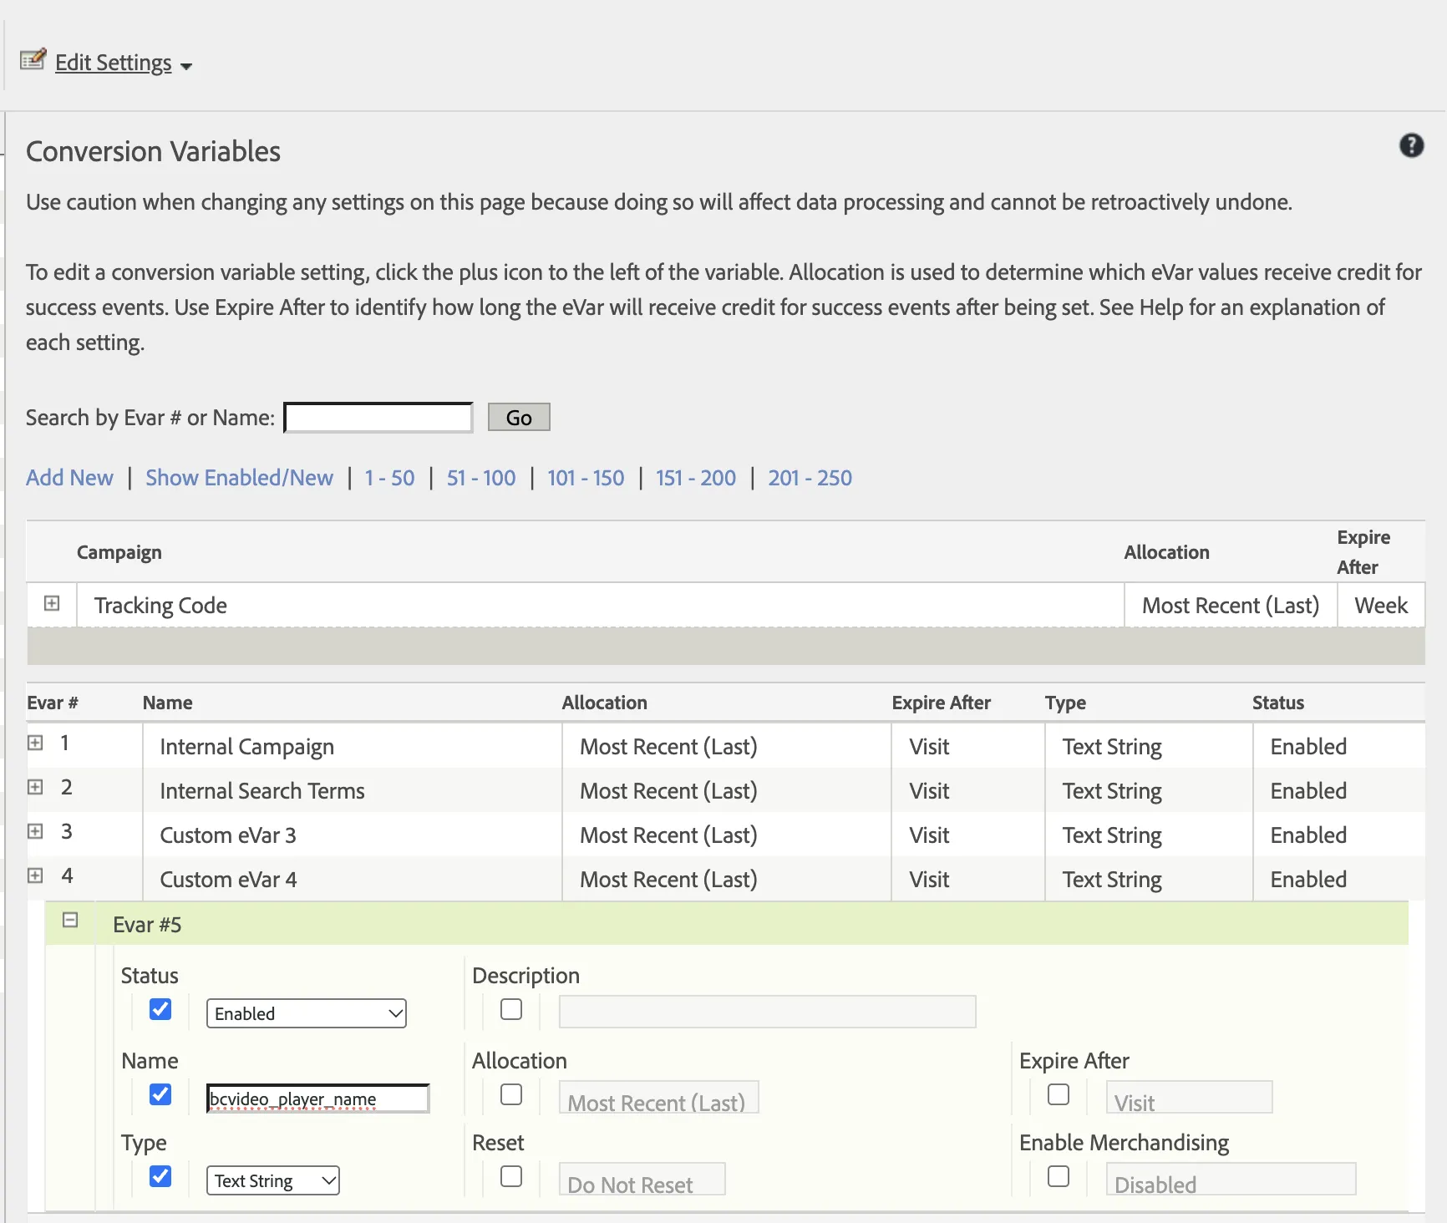
Task: Click the disabled Most Recent (Last) Allocation field
Action: 659,1098
